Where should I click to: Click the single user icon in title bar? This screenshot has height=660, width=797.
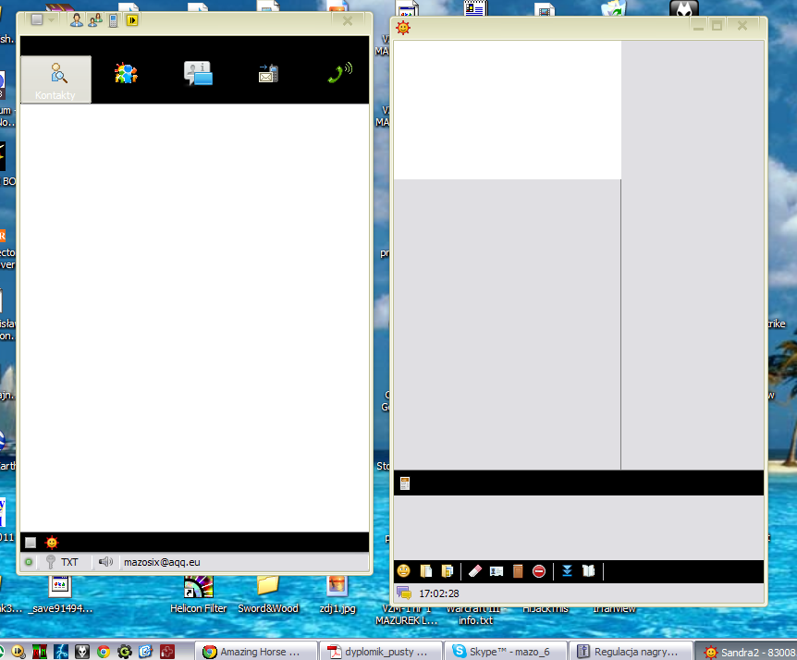(76, 19)
